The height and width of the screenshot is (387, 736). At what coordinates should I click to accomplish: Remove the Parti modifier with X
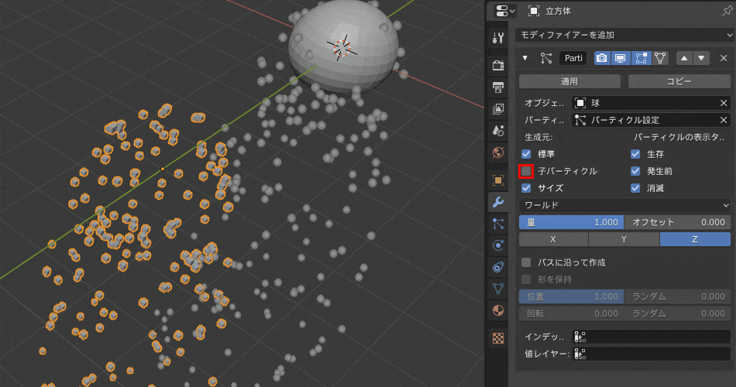[x=724, y=58]
